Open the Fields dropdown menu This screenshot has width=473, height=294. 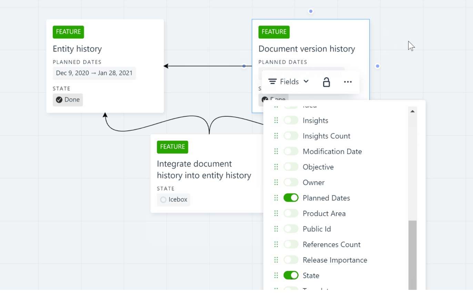pos(289,82)
